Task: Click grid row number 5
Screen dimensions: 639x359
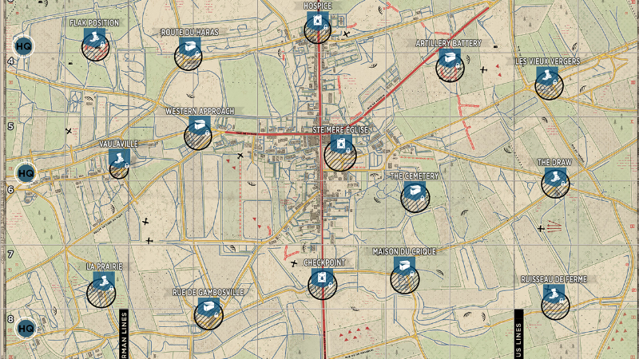Action: [10, 127]
